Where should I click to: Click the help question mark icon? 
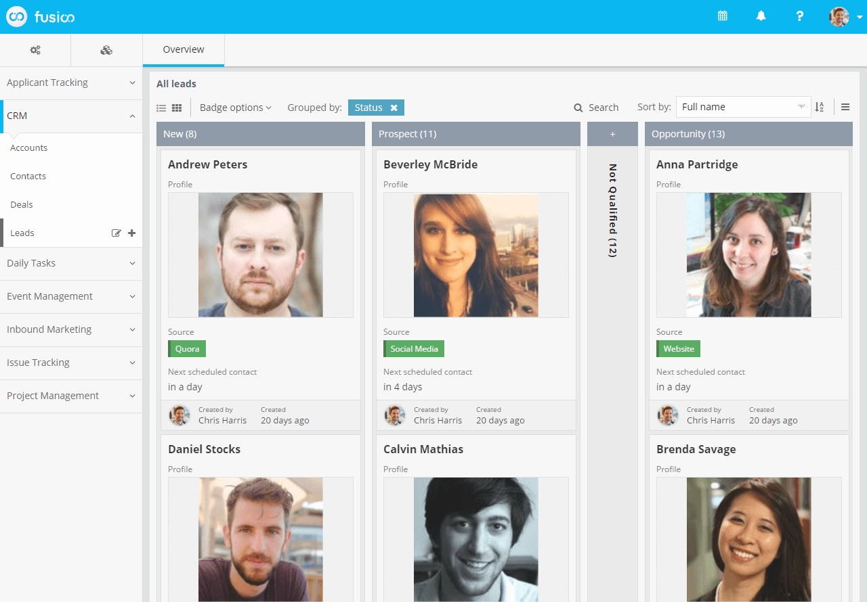click(x=799, y=16)
